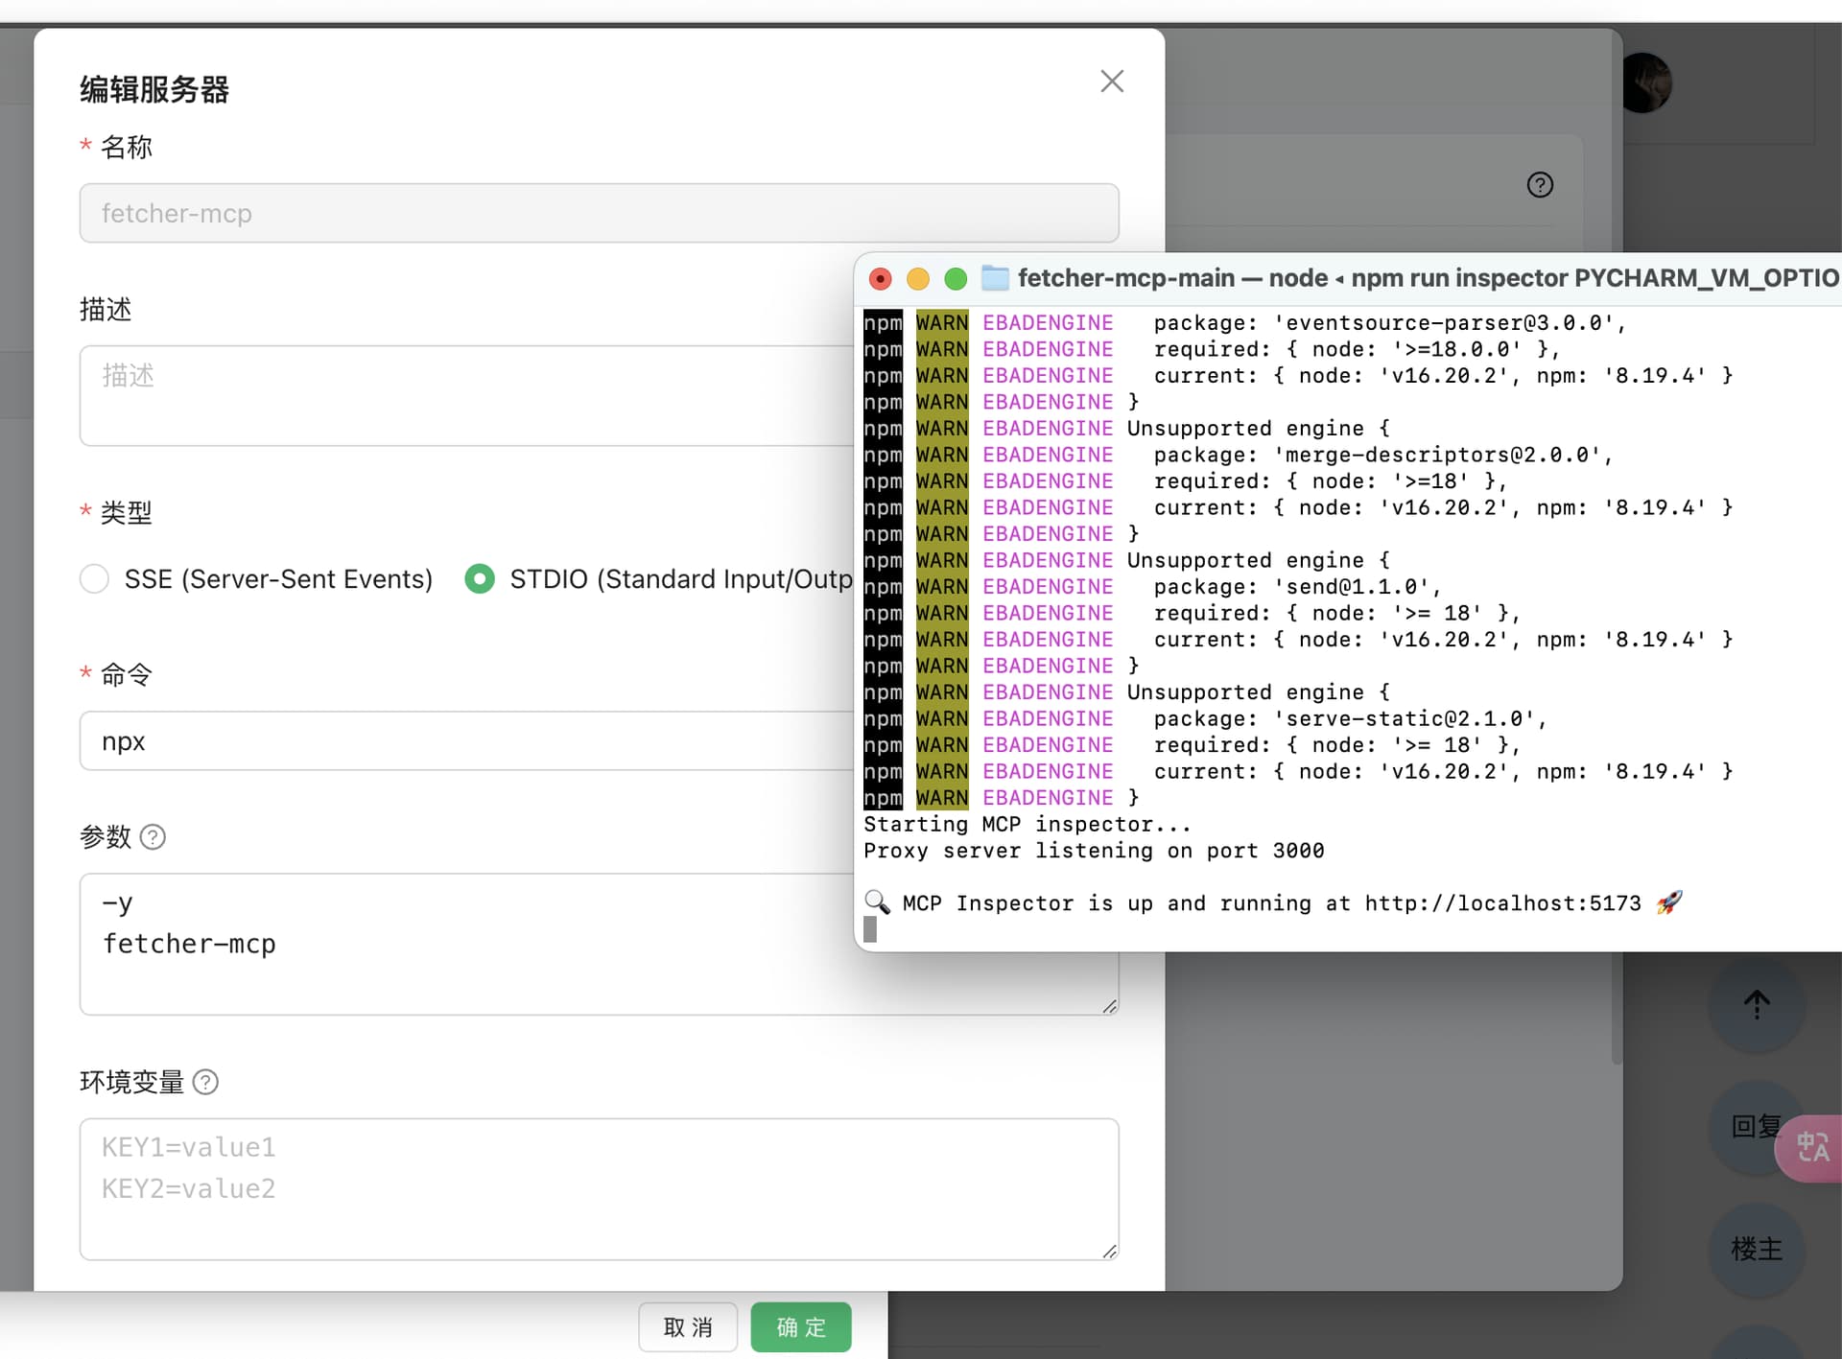The height and width of the screenshot is (1359, 1842).
Task: Click the up-arrow back-to-top button
Action: click(x=1757, y=1004)
